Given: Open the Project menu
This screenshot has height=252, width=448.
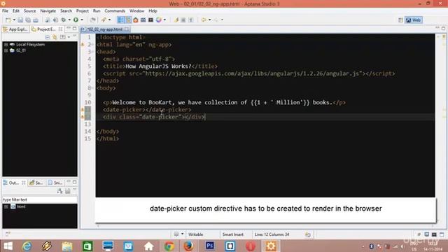Looking at the screenshot, I should [x=83, y=11].
